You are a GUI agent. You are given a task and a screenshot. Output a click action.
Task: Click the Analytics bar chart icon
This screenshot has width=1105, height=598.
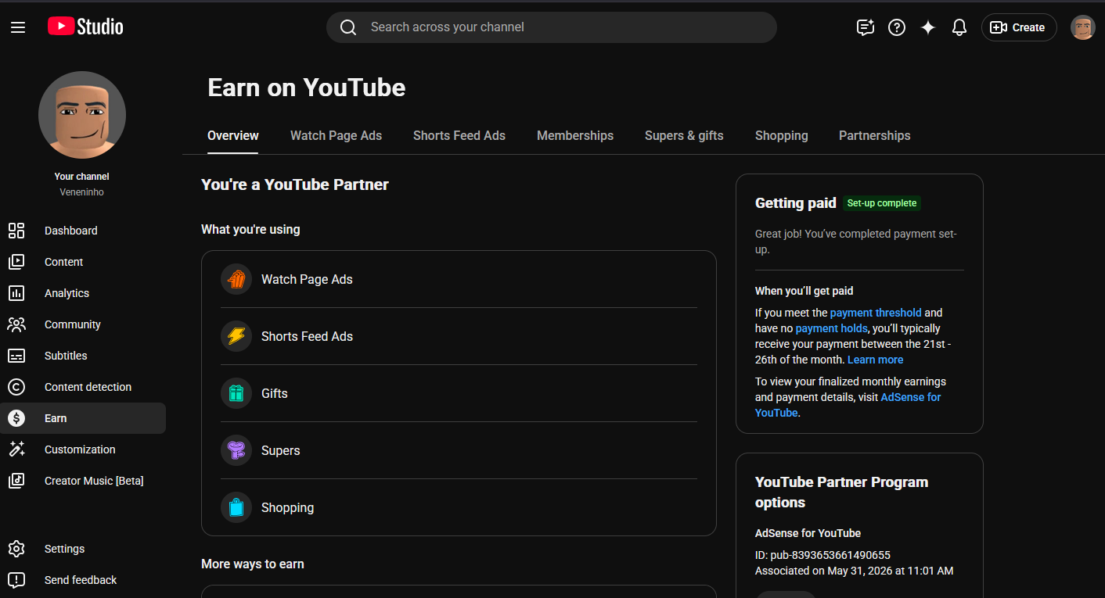pyautogui.click(x=16, y=293)
